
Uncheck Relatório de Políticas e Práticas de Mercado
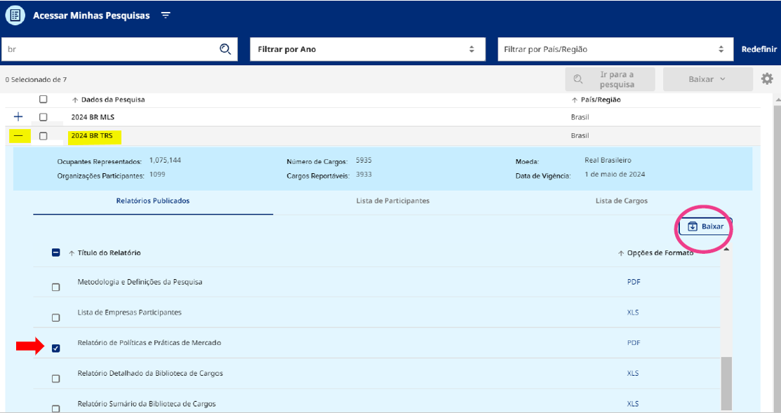[56, 348]
